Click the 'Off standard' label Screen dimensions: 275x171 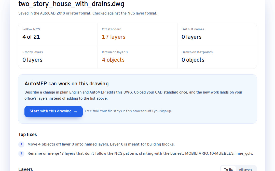[x=112, y=29]
